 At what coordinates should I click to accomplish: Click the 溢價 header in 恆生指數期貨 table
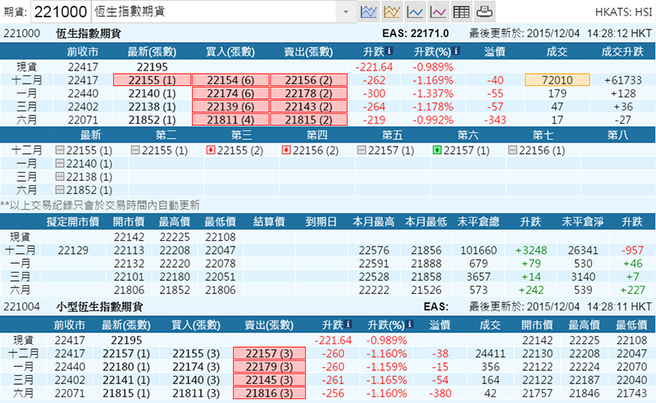pos(494,52)
